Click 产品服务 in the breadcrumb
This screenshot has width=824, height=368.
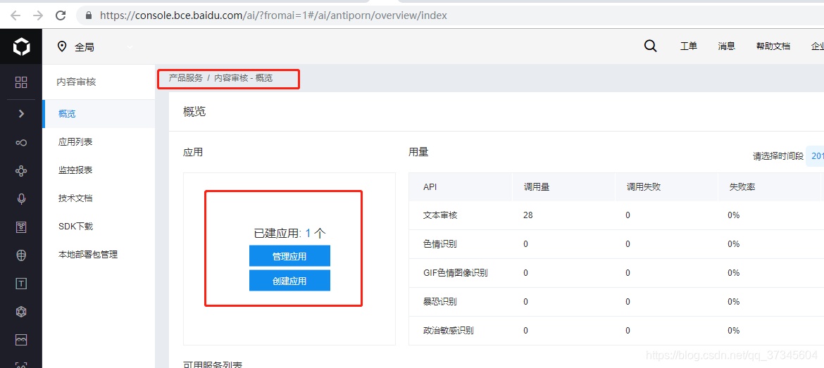(185, 78)
